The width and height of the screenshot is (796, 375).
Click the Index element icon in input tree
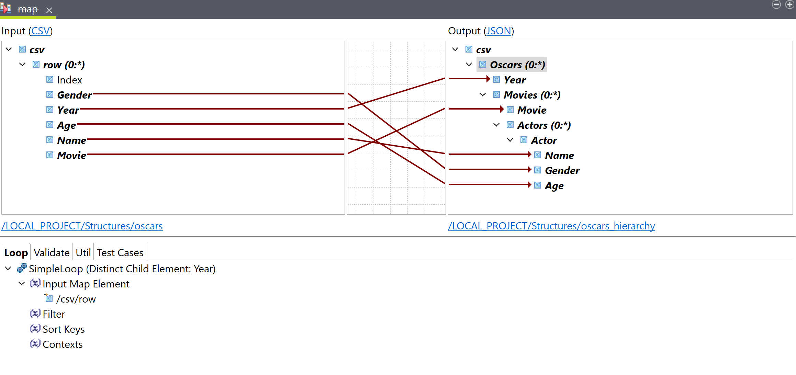pyautogui.click(x=50, y=80)
